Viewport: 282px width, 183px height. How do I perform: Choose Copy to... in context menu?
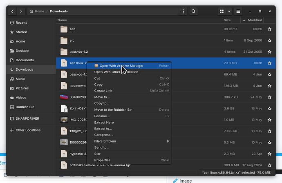[x=129, y=103]
